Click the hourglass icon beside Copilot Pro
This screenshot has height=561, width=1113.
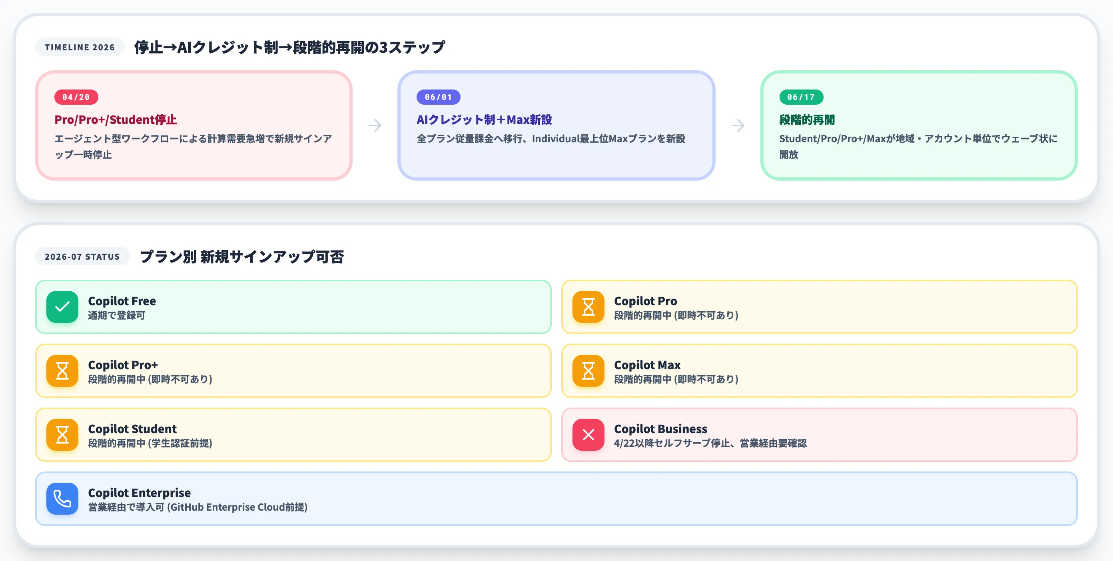588,307
